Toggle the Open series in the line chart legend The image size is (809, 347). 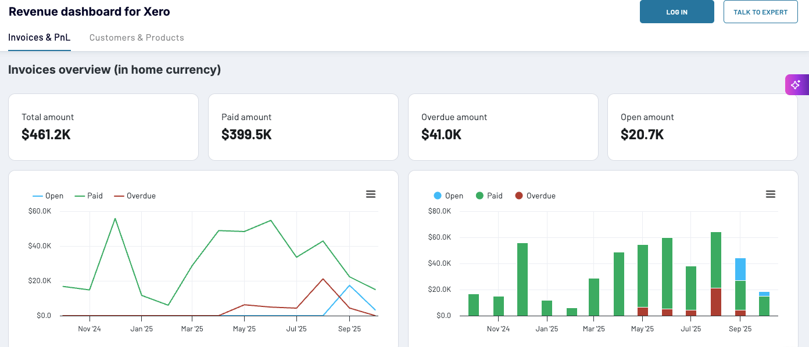(x=48, y=196)
